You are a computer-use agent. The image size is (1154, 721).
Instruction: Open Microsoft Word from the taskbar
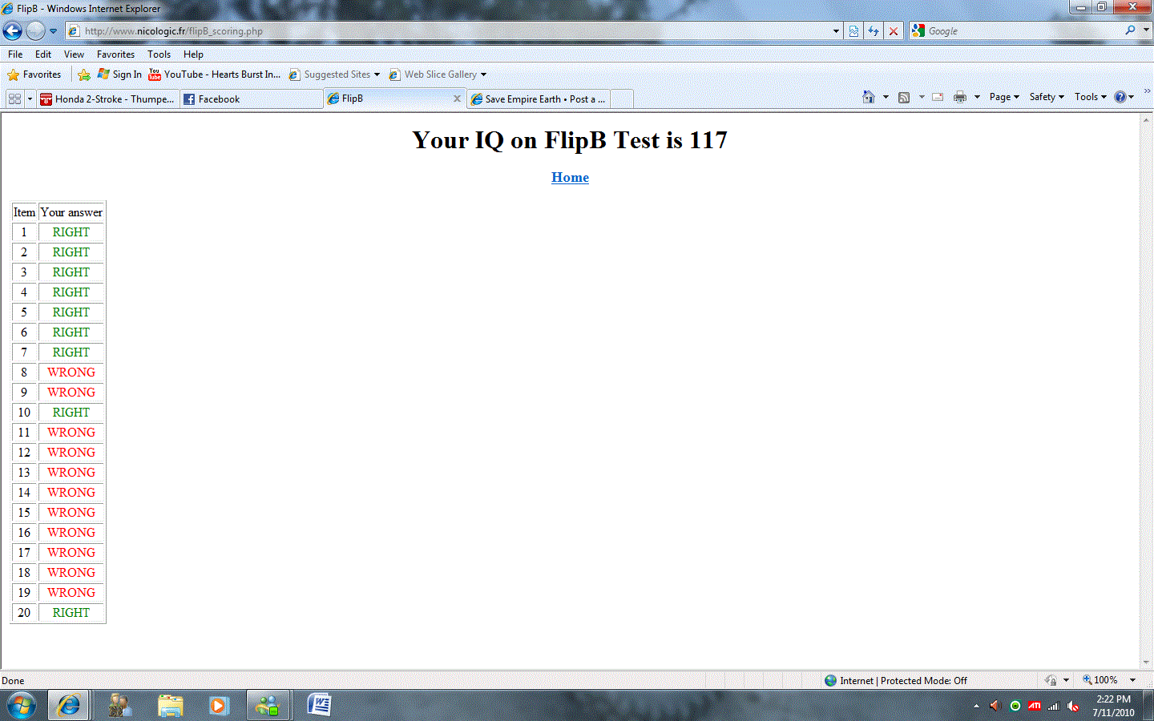point(319,705)
